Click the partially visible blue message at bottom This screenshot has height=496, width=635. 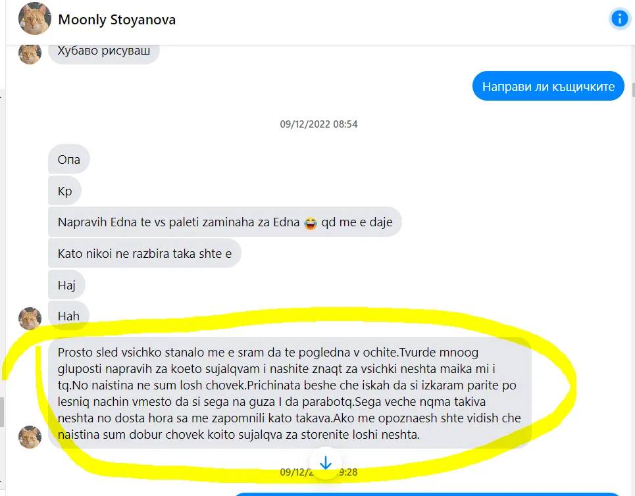click(427, 495)
